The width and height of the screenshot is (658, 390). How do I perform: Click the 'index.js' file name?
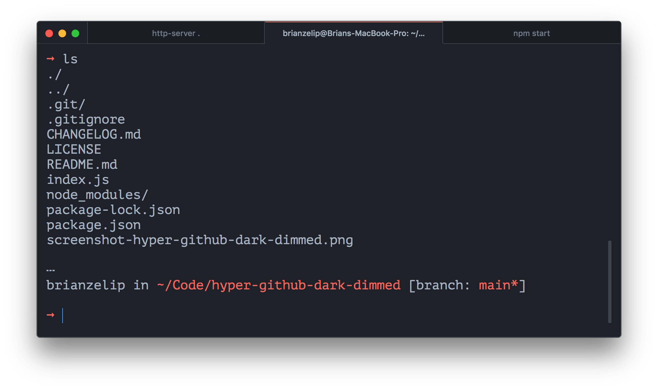coord(78,180)
